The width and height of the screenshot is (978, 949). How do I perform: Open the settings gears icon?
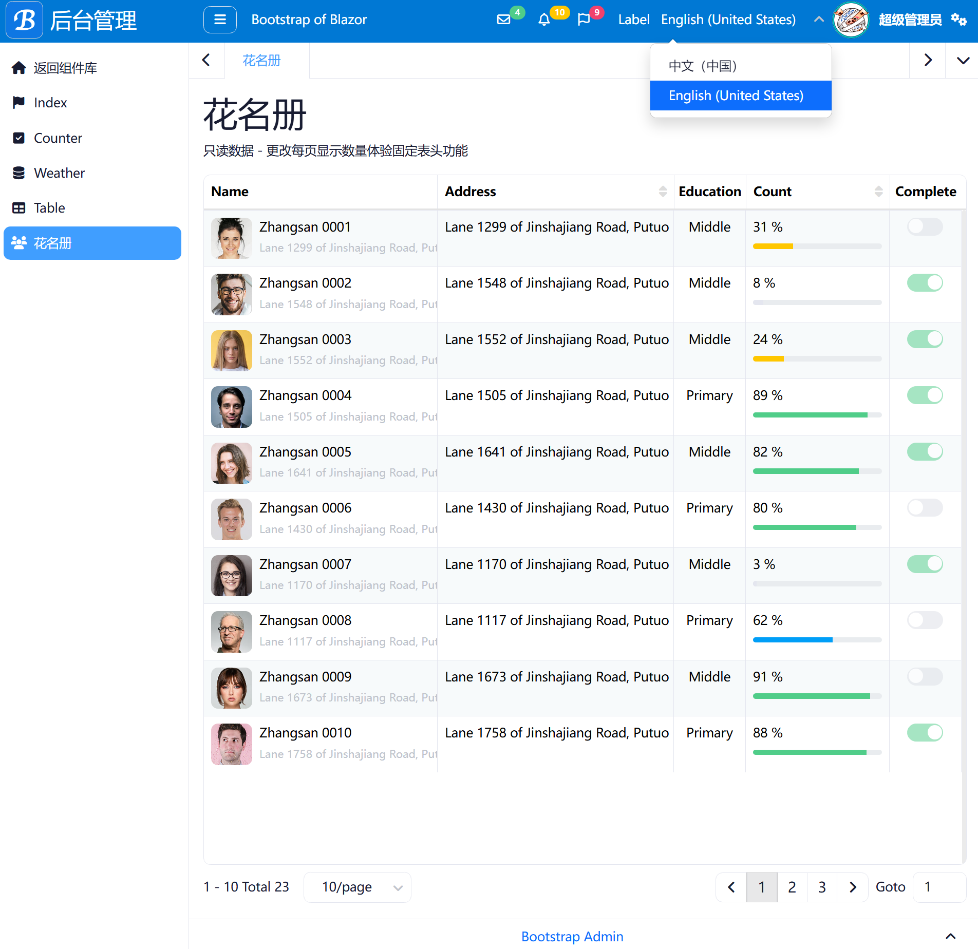coord(958,20)
